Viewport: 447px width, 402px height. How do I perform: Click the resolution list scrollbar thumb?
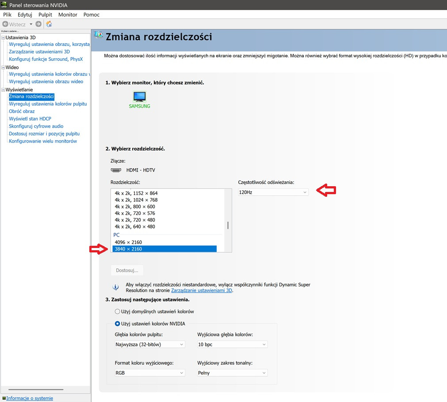pos(228,225)
